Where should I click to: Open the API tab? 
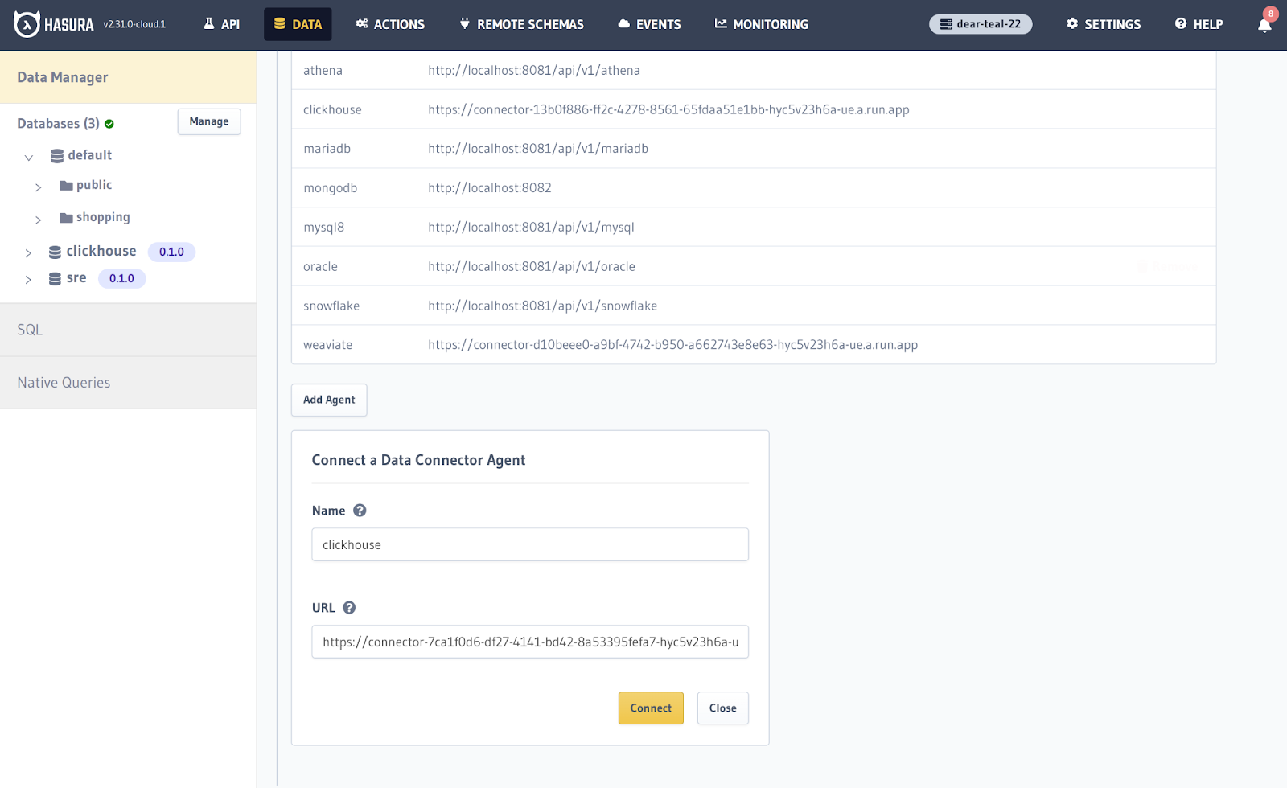click(x=222, y=24)
